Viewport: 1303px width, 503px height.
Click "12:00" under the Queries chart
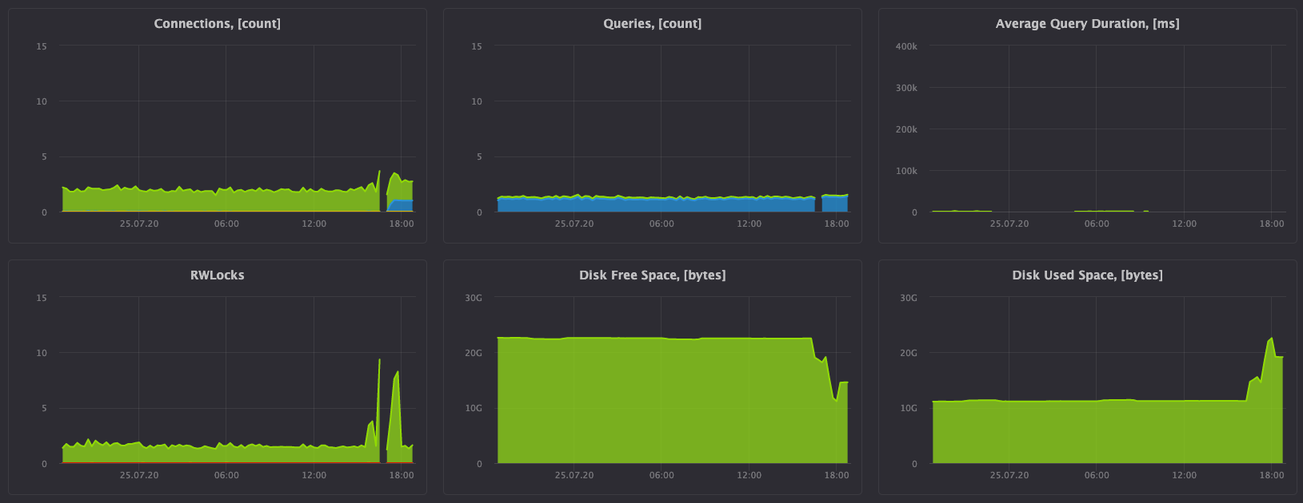coord(749,224)
